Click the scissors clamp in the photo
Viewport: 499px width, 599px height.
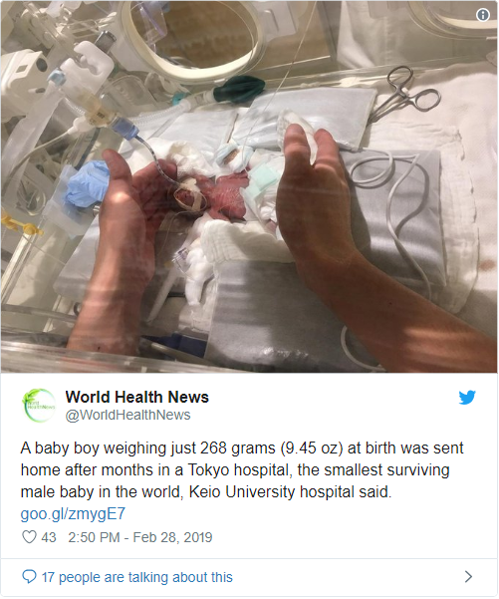click(x=405, y=92)
